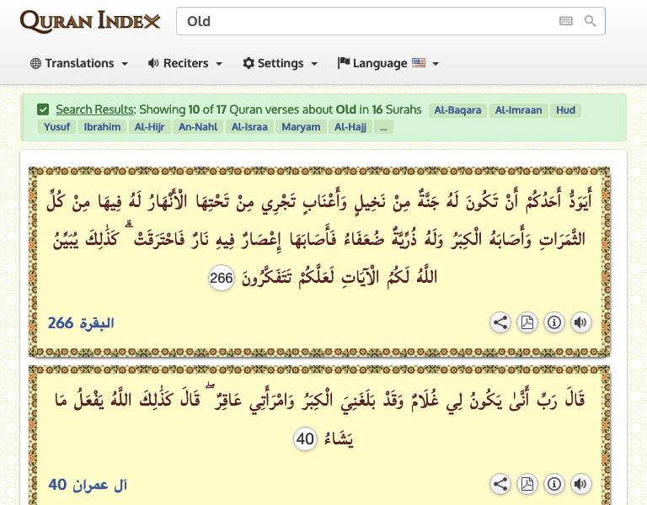Select the Hud surah tag
647x505 pixels.
point(565,110)
